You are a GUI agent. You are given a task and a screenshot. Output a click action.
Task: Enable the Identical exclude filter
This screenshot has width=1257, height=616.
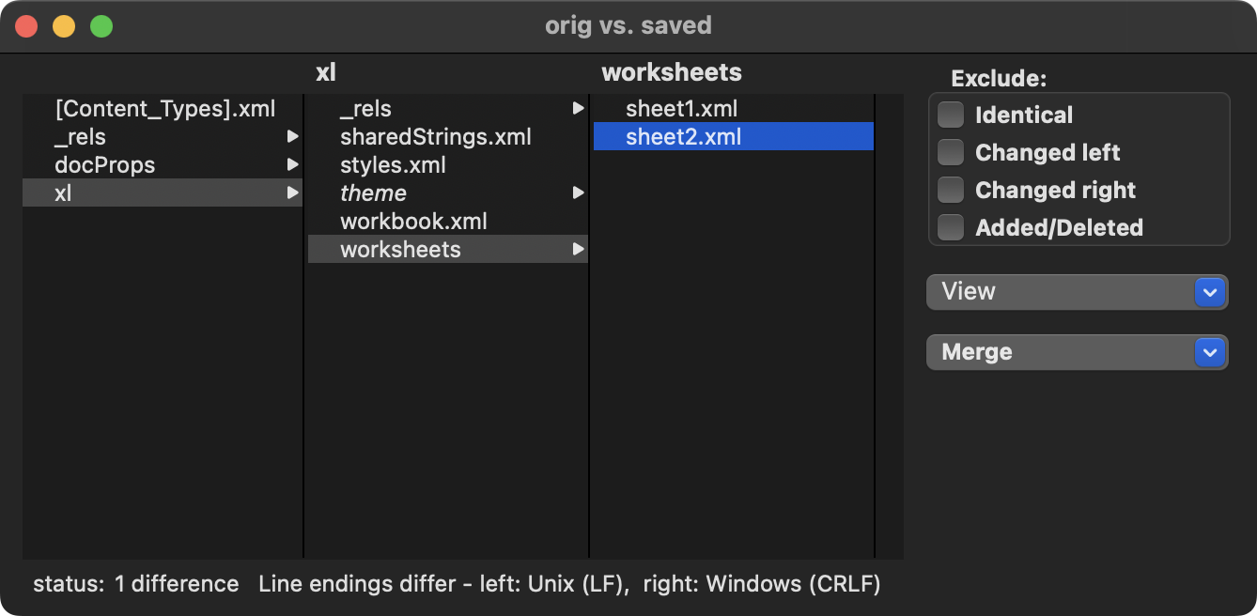click(x=950, y=114)
